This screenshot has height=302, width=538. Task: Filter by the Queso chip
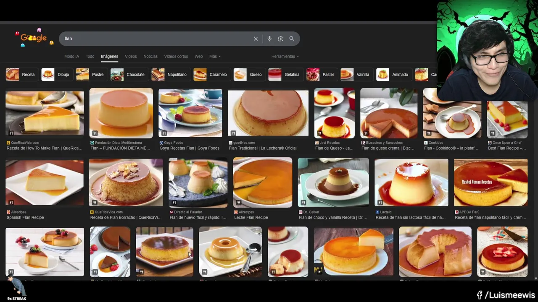click(x=249, y=74)
